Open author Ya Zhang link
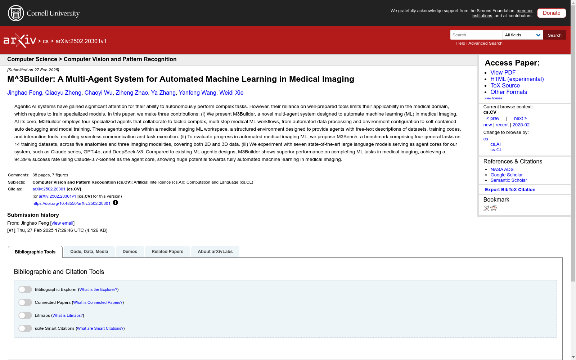The image size is (576, 360). 163,93
